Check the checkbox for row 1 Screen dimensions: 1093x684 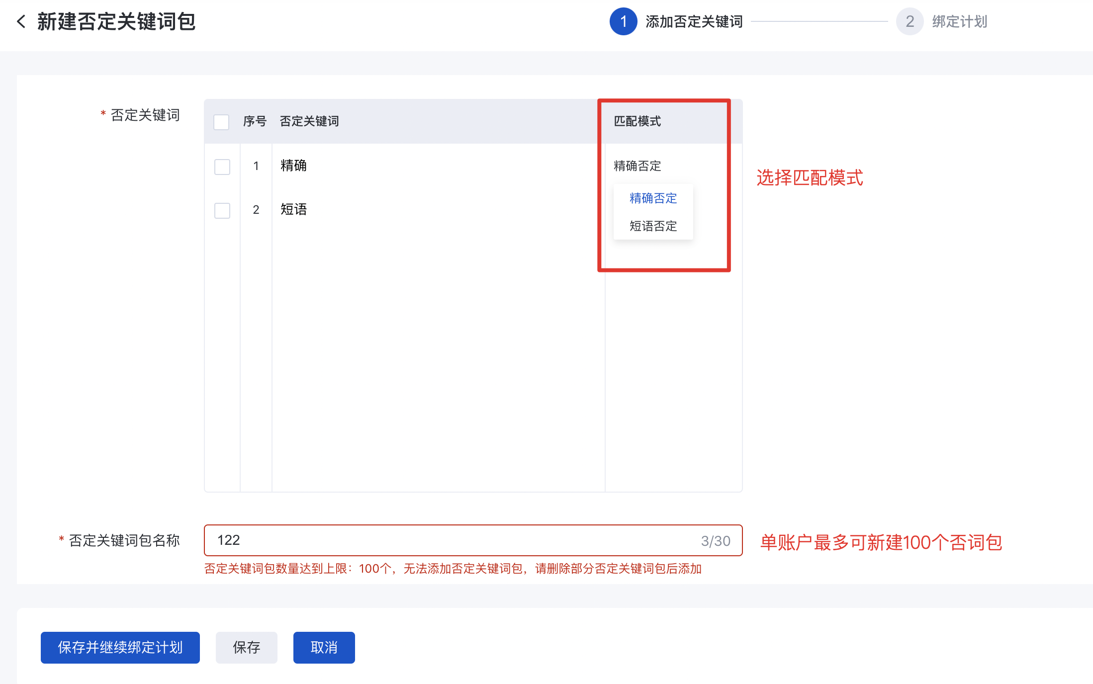pos(222,167)
